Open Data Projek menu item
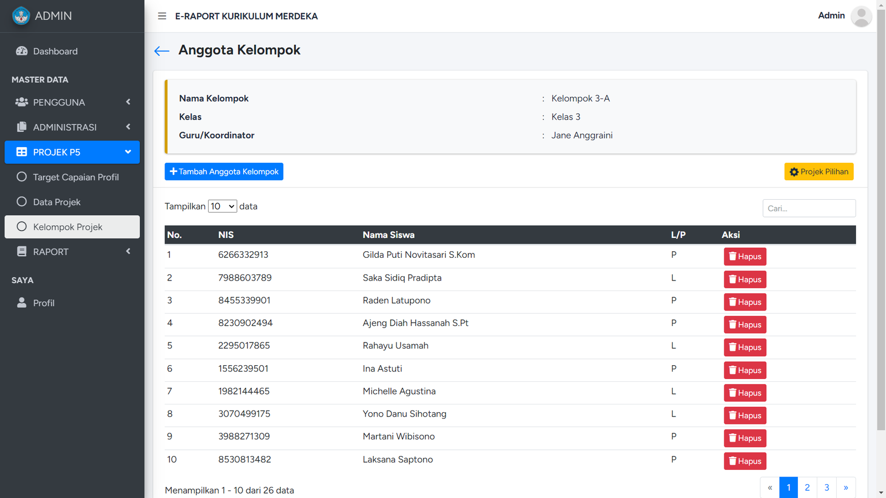The image size is (886, 498). pos(56,202)
